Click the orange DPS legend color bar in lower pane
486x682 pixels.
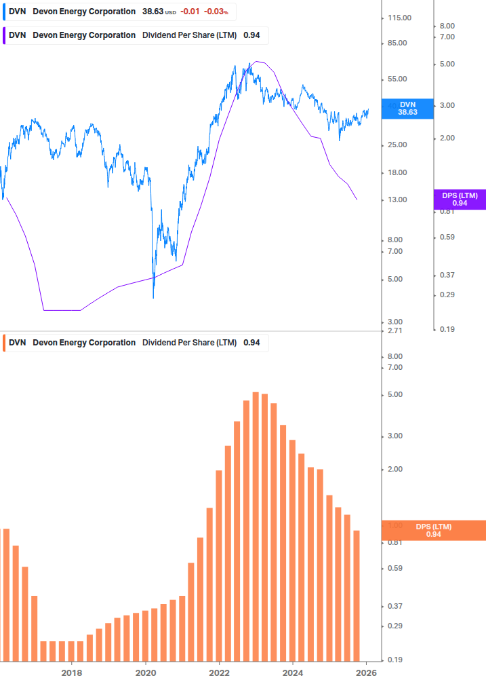(3, 343)
